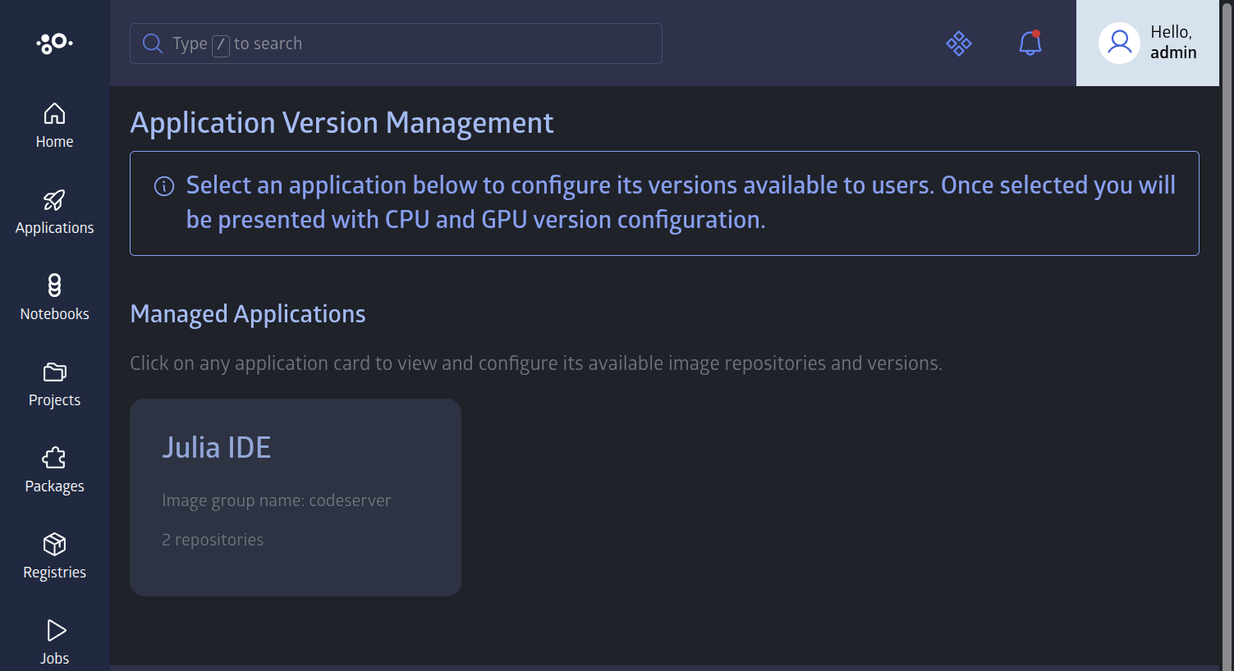
Task: Open the apps grid icon near notifications
Action: pyautogui.click(x=959, y=43)
